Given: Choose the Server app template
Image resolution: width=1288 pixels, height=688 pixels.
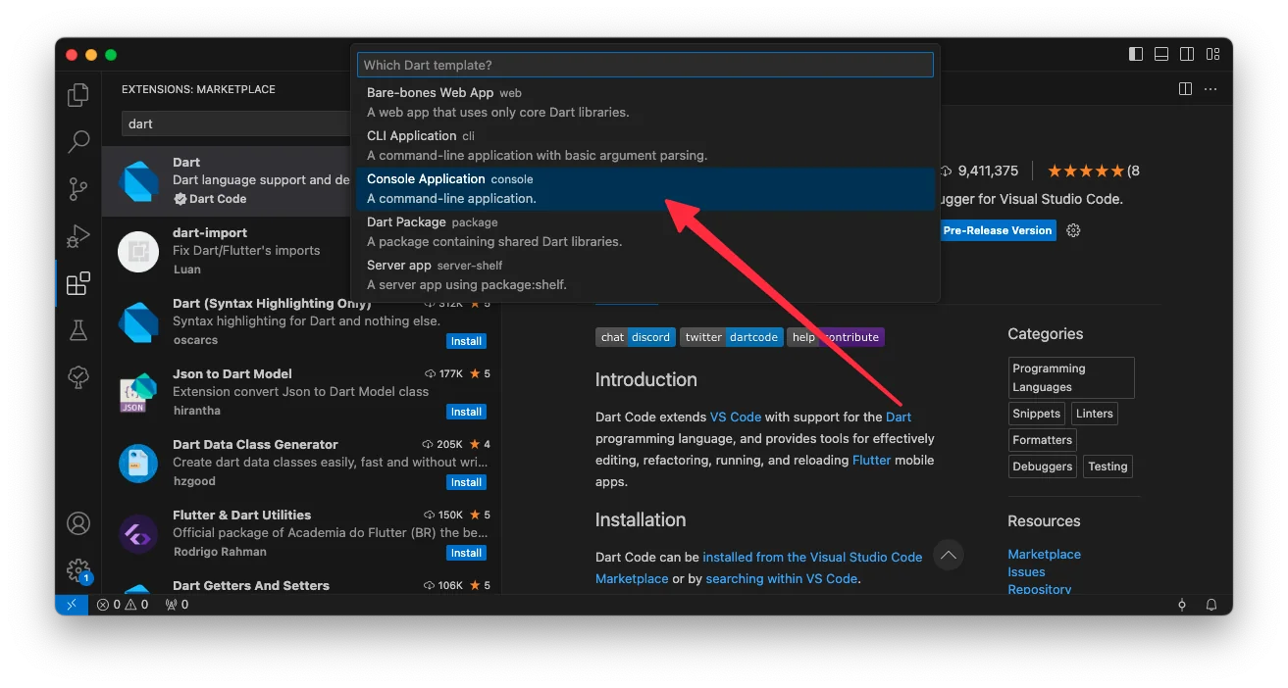Looking at the screenshot, I should point(645,274).
